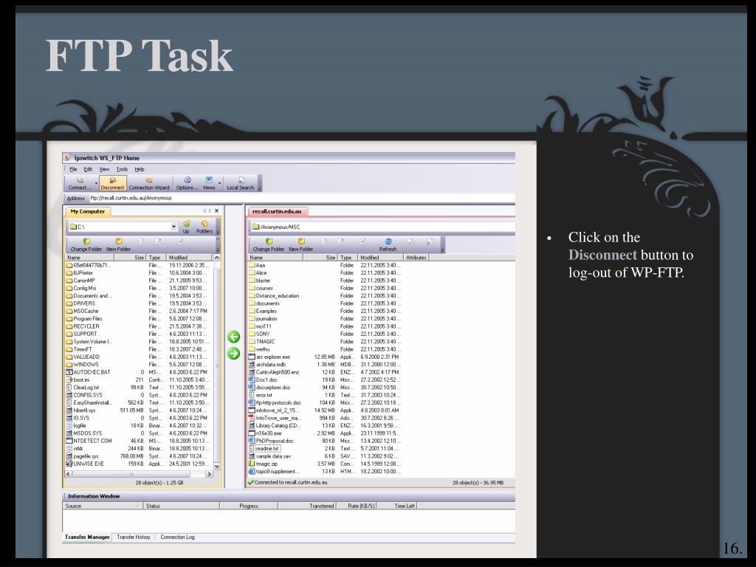
Task: Switch to the Connection Log tab
Action: pyautogui.click(x=177, y=537)
